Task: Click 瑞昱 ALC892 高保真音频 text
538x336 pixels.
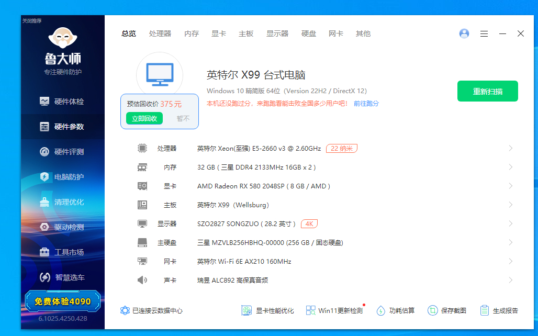Action: pyautogui.click(x=233, y=281)
